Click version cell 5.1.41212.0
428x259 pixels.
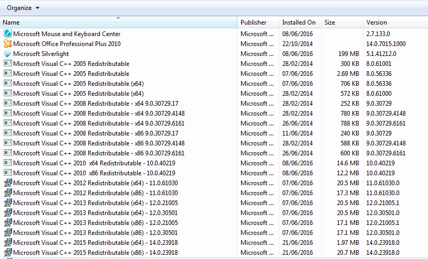[381, 54]
